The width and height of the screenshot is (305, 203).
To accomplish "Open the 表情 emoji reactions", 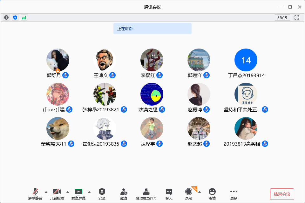I will click(212, 194).
